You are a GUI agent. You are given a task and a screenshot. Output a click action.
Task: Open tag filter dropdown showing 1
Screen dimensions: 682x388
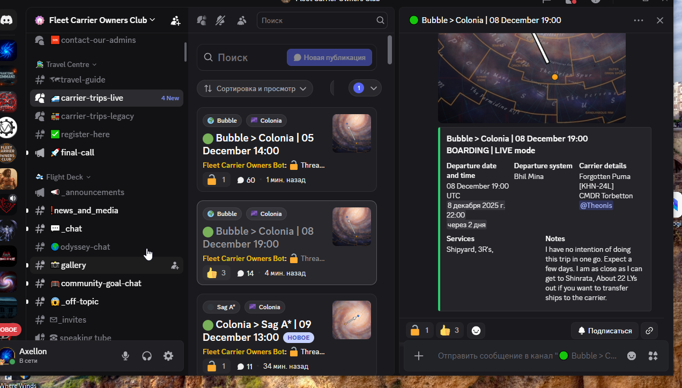pyautogui.click(x=365, y=88)
